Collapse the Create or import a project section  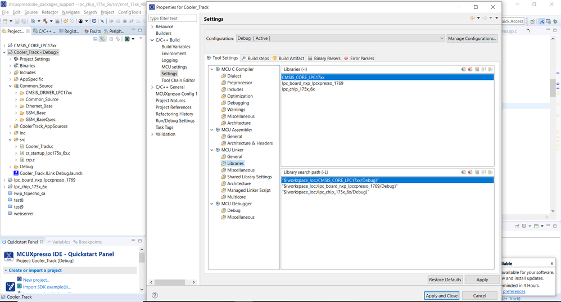pos(6,271)
